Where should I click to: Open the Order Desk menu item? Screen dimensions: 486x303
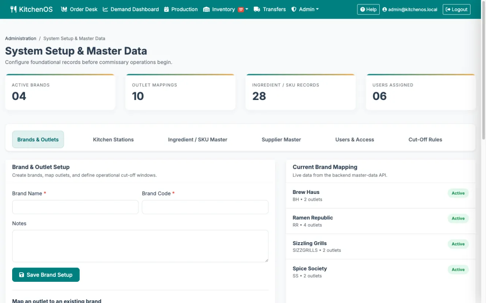click(79, 9)
